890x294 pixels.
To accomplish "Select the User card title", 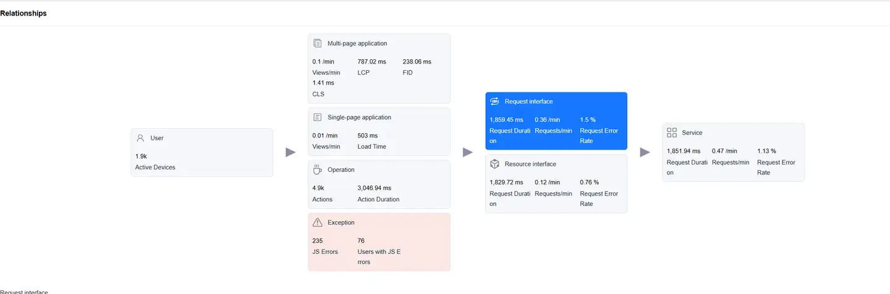I will tap(157, 138).
